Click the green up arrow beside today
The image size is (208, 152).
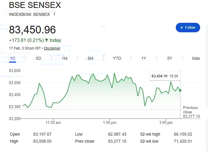(x=47, y=40)
